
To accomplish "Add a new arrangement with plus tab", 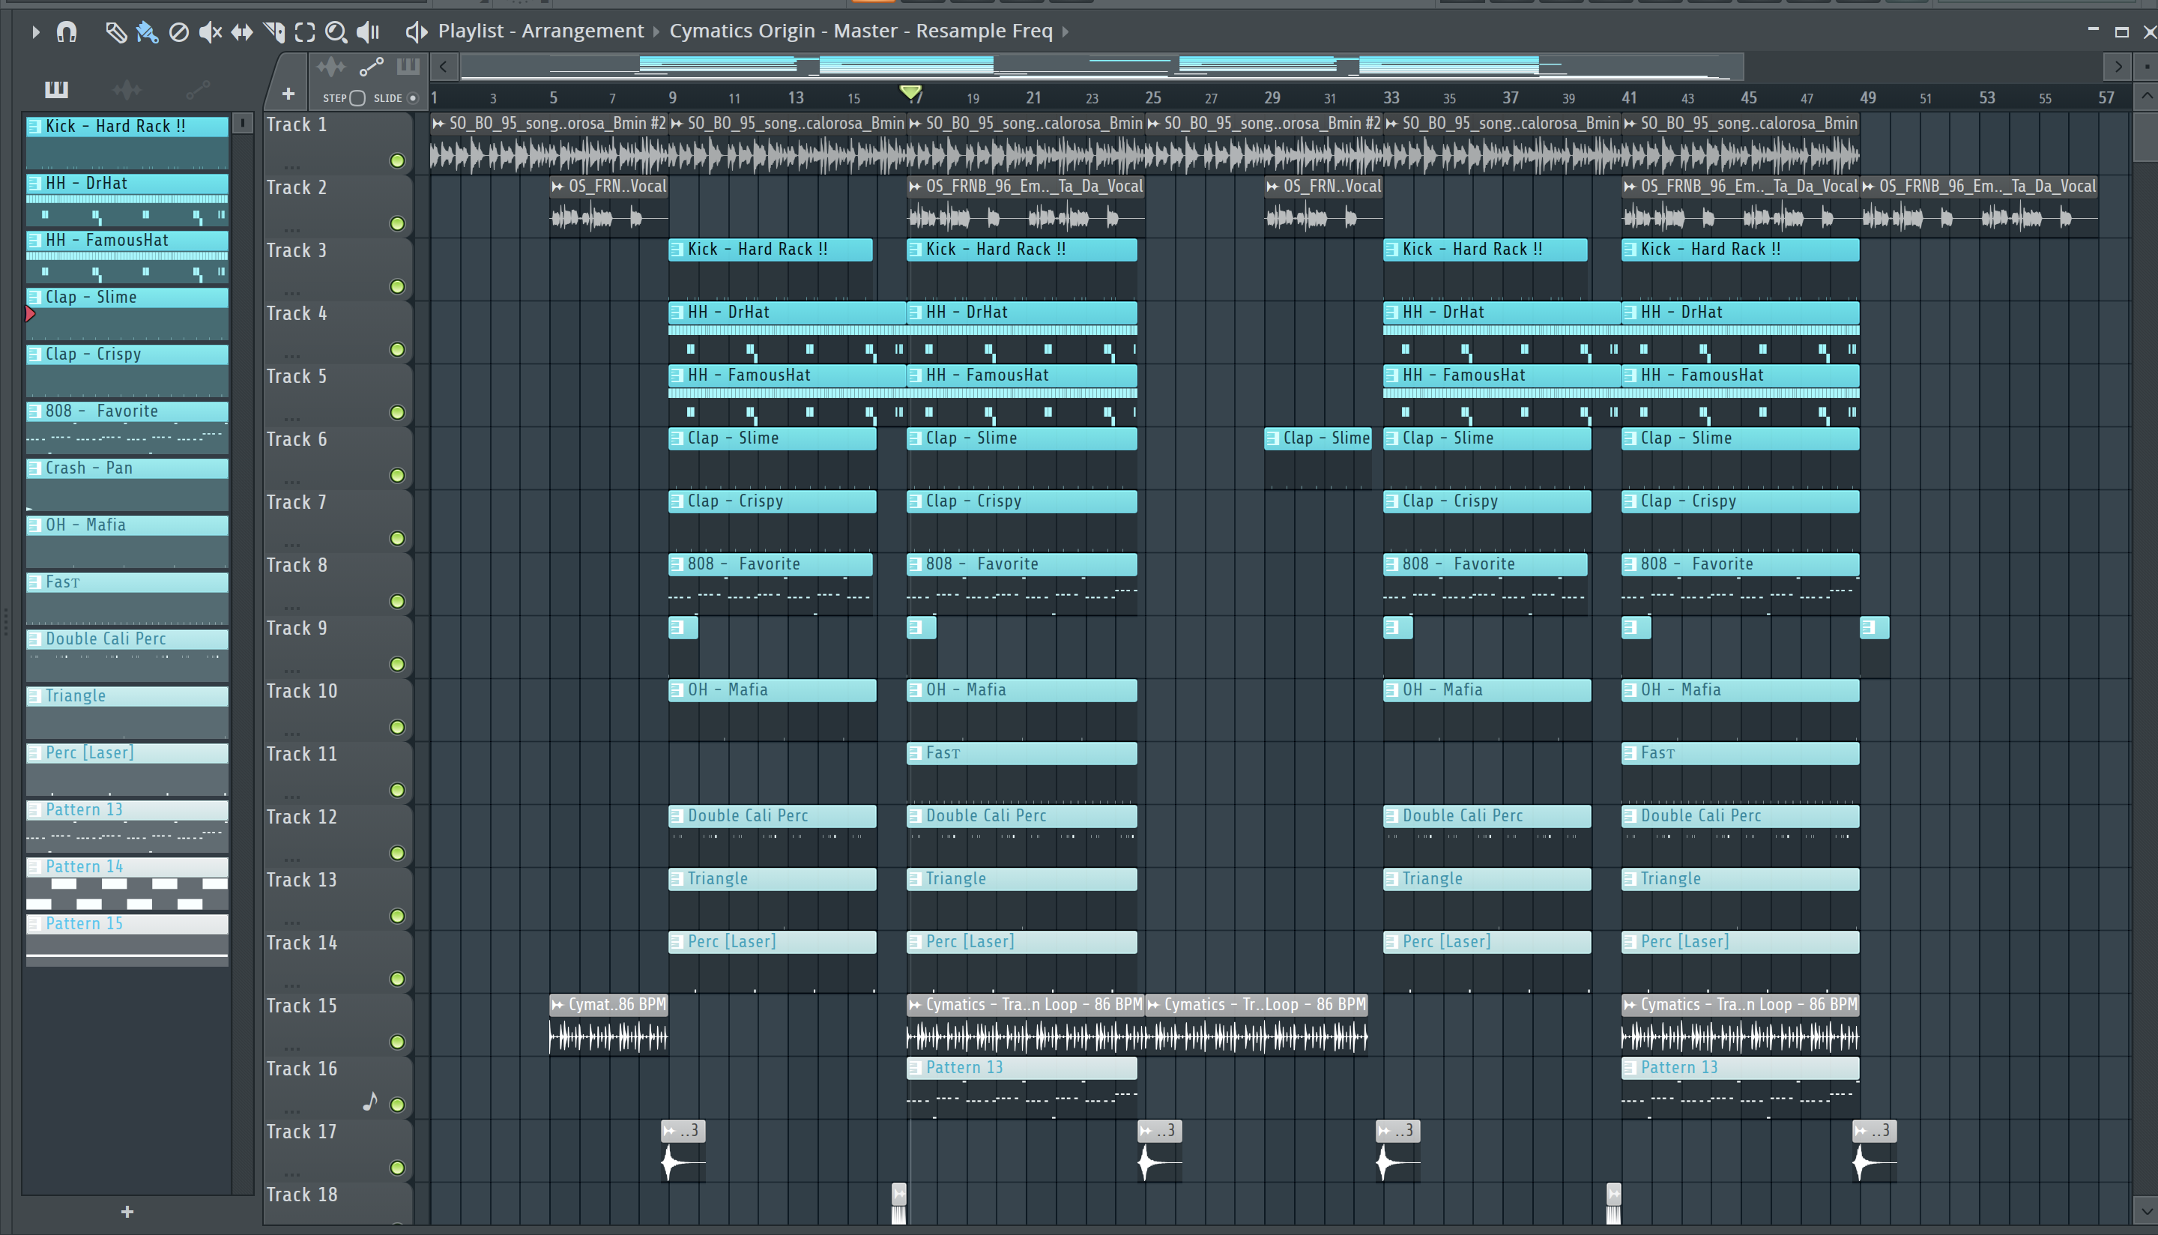I will tap(288, 94).
